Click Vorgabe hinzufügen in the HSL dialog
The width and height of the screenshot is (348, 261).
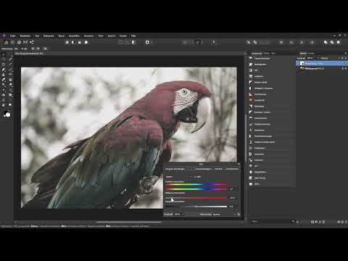click(175, 169)
